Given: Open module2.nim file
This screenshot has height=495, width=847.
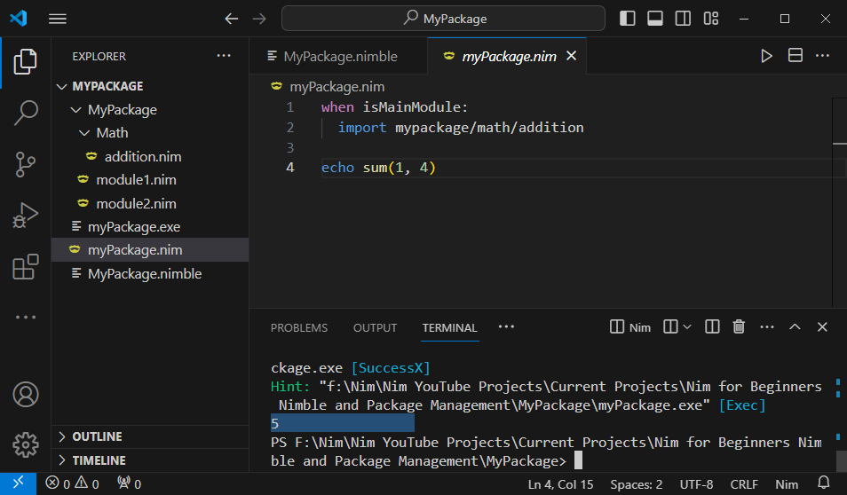Looking at the screenshot, I should [150, 203].
